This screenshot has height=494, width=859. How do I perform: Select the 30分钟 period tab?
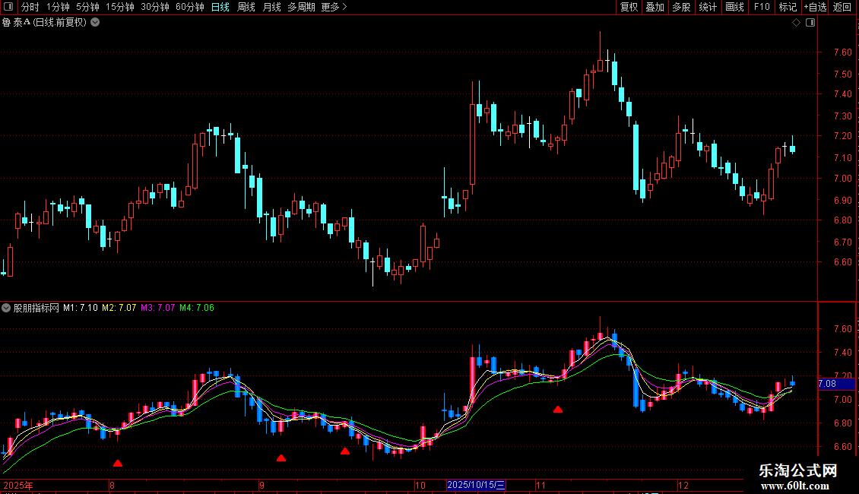(155, 7)
